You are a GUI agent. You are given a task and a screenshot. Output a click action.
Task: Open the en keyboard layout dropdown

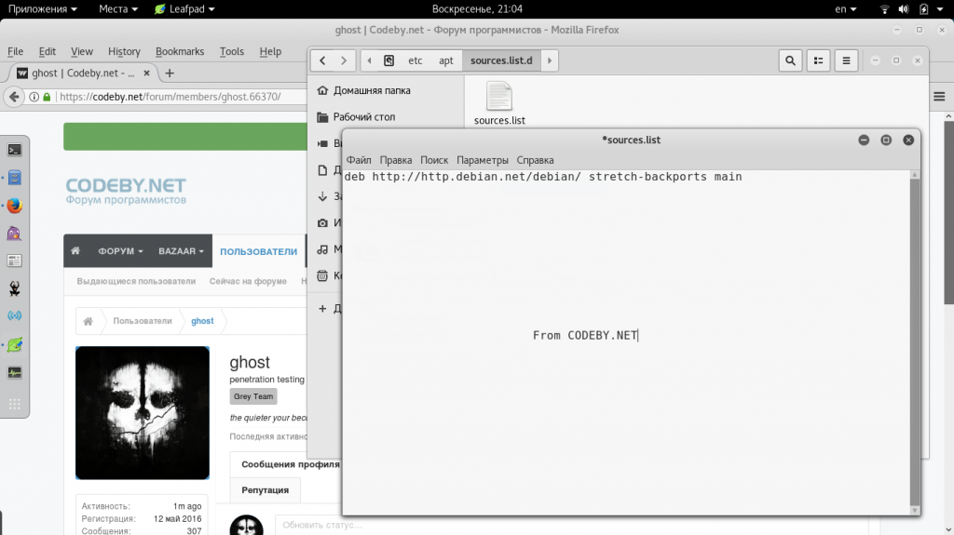(846, 9)
